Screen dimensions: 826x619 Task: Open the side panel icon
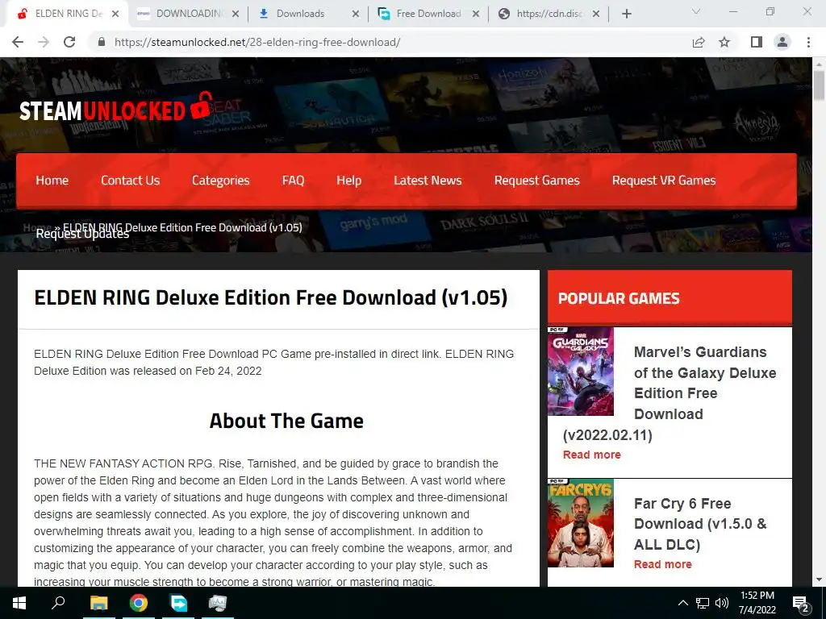(x=757, y=42)
